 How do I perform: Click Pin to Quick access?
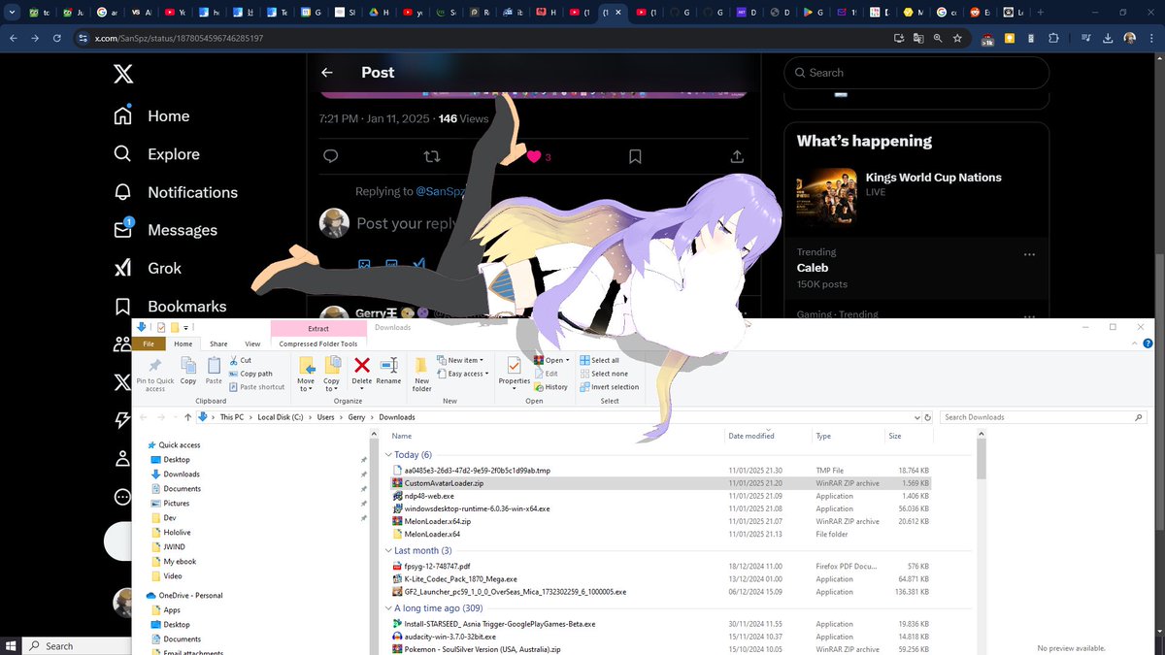click(155, 372)
